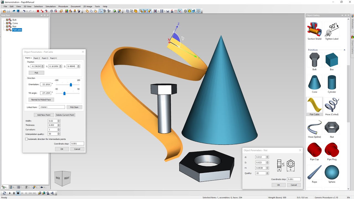Image resolution: width=354 pixels, height=199 pixels.
Task: Cancel the Nut parameters dialog
Action: 294,185
